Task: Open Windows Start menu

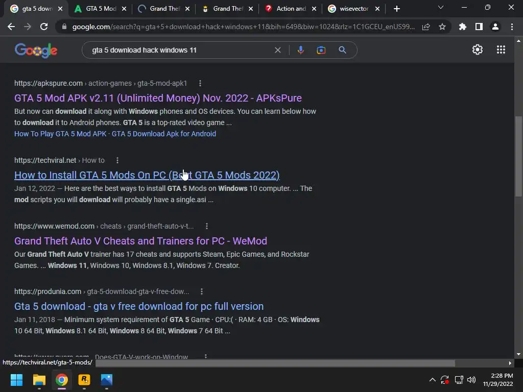Action: tap(16, 380)
